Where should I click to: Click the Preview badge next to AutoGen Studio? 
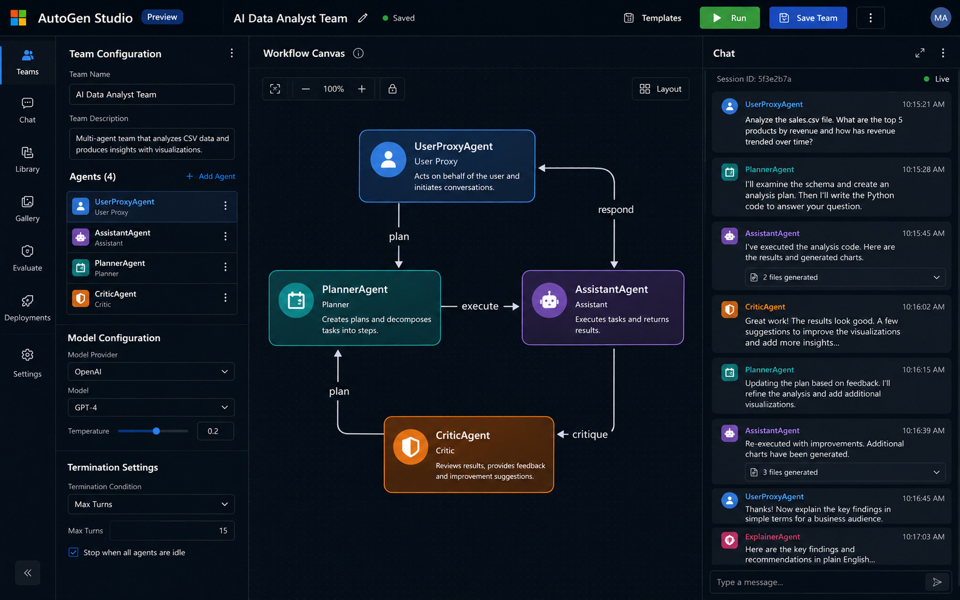coord(162,17)
